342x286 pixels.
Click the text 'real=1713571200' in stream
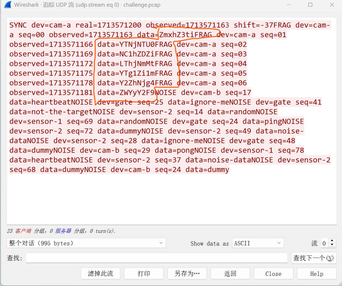coord(108,25)
